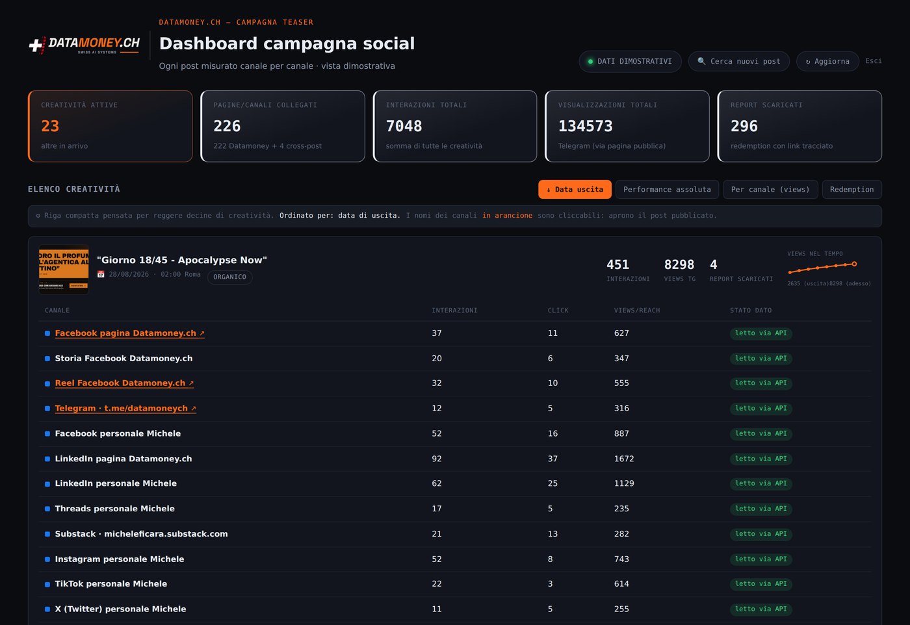
Task: Click the Visualizzazioni Totali card
Action: click(627, 126)
